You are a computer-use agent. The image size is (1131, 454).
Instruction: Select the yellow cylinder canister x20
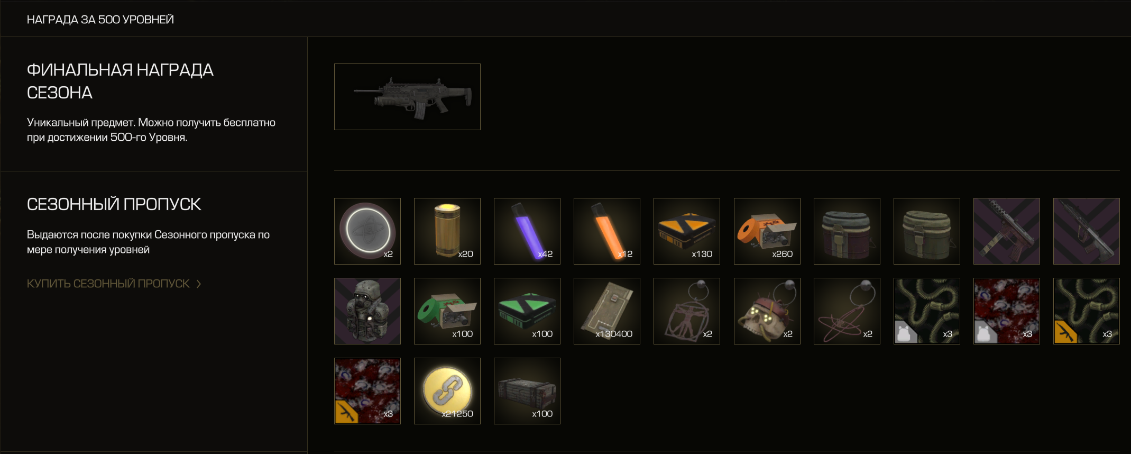(x=447, y=231)
